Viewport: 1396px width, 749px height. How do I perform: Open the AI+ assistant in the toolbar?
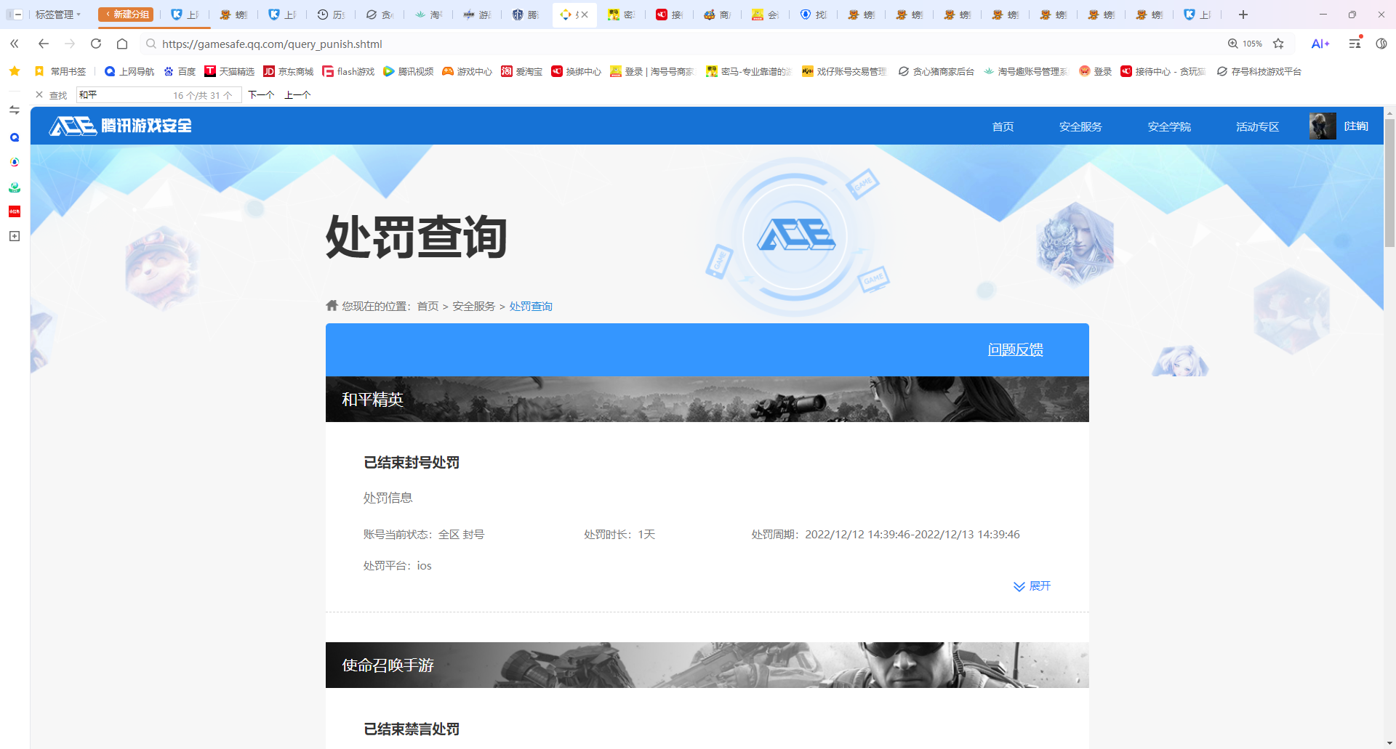(1320, 44)
